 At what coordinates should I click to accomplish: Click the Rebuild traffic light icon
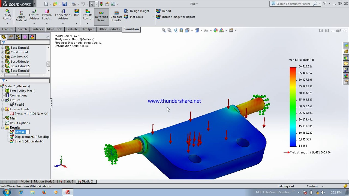tap(101, 4)
